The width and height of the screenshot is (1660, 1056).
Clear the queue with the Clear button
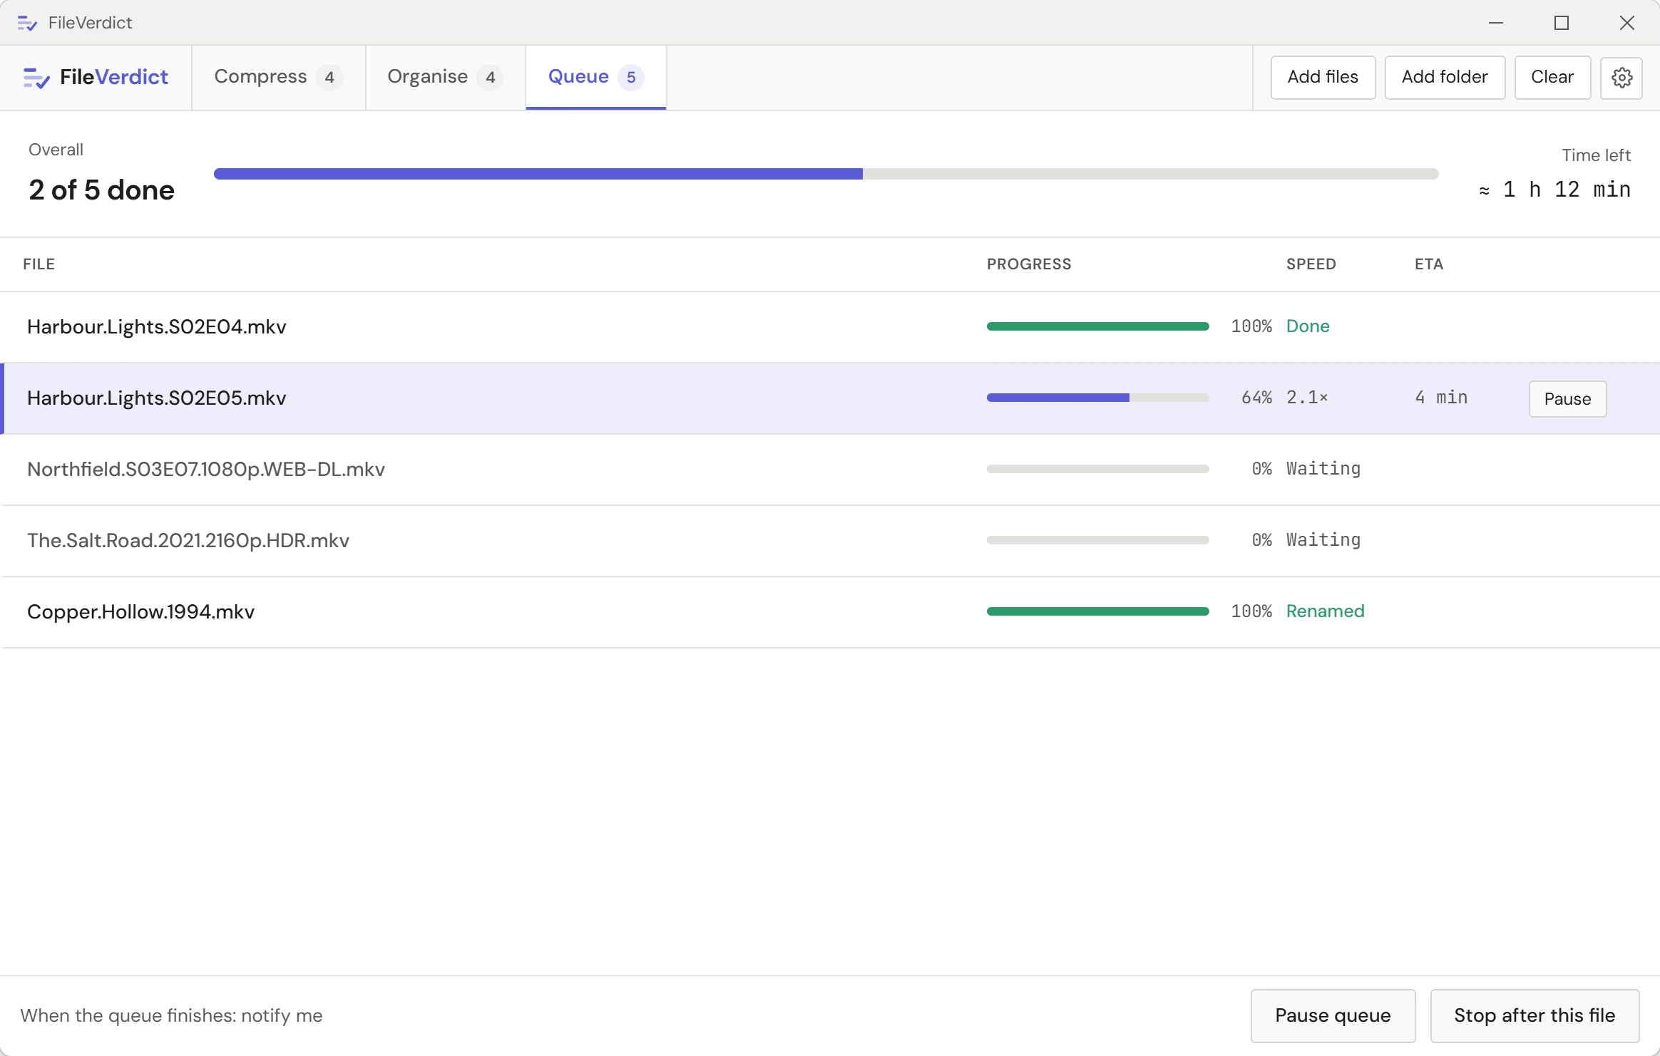click(1552, 77)
